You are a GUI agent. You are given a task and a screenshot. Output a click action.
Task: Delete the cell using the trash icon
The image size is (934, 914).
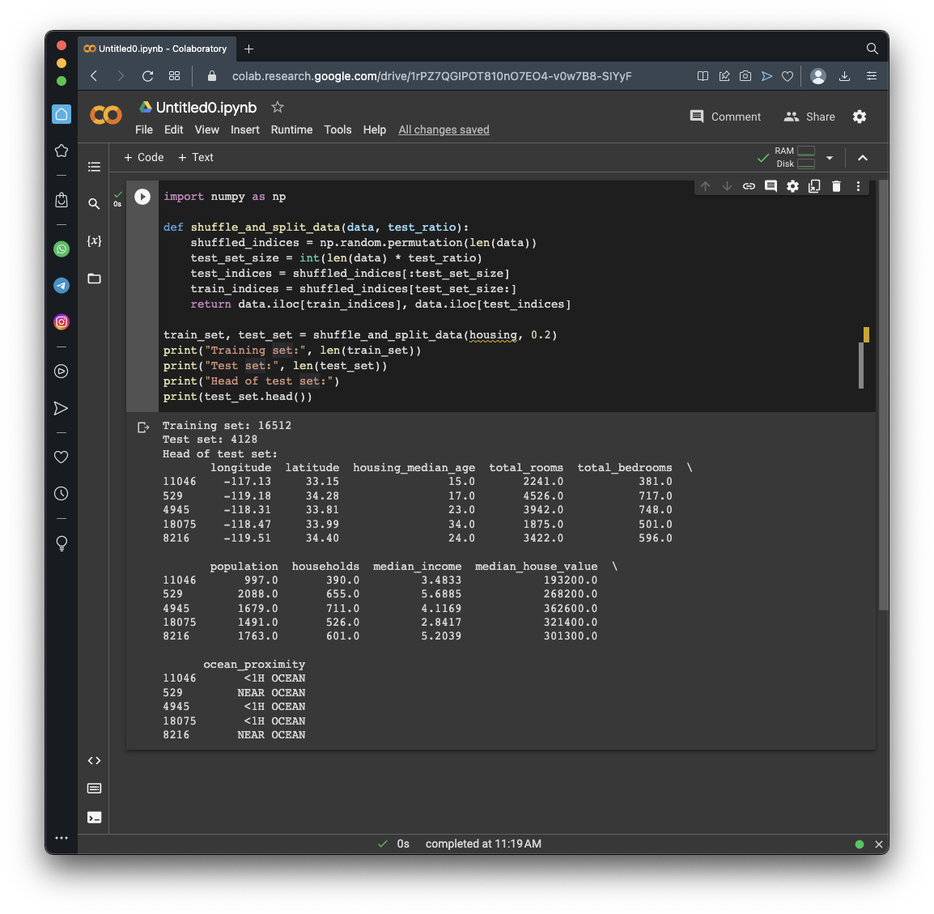[836, 186]
